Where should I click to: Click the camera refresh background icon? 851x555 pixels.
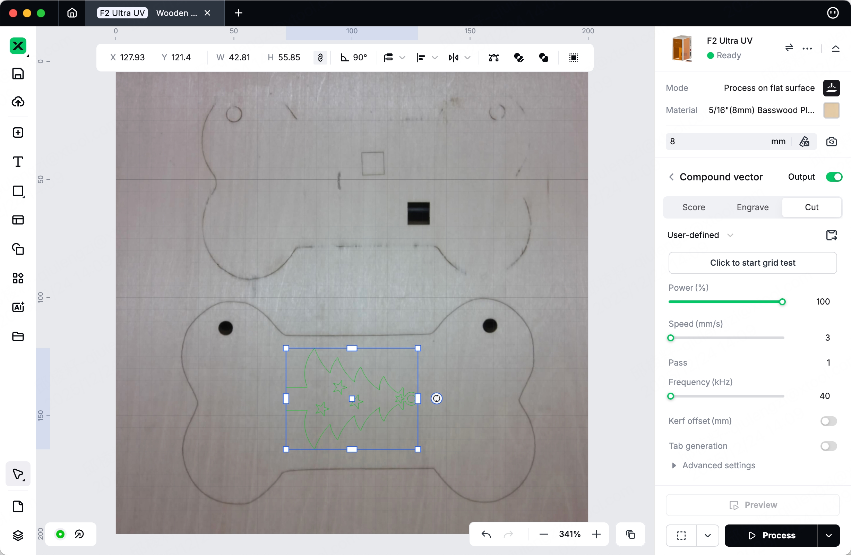(831, 142)
